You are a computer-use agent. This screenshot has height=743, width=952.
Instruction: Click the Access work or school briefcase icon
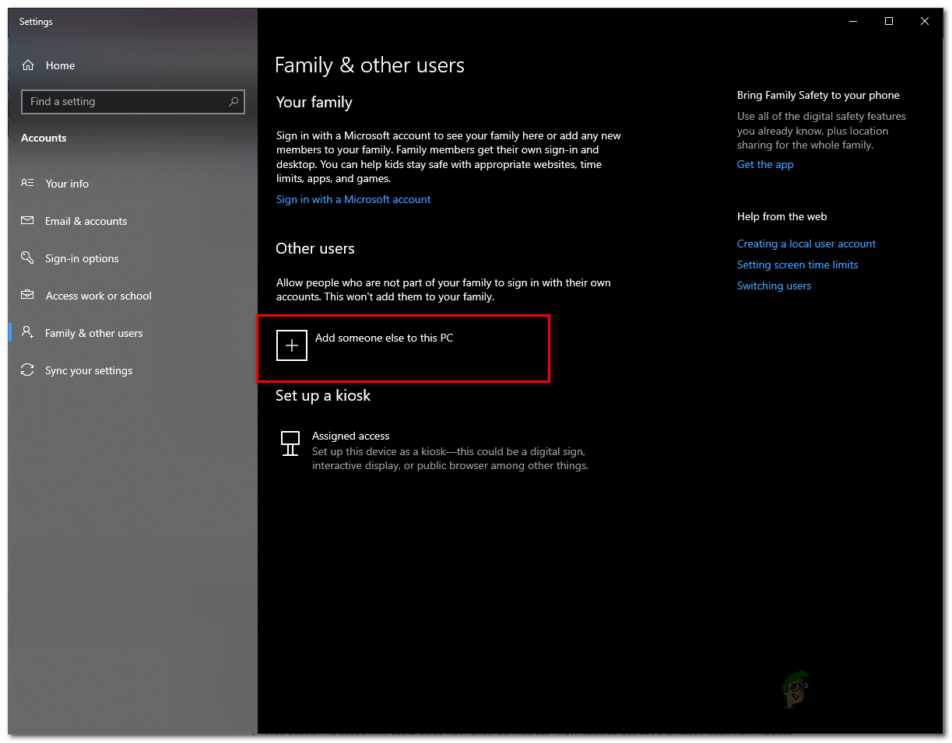coord(28,296)
